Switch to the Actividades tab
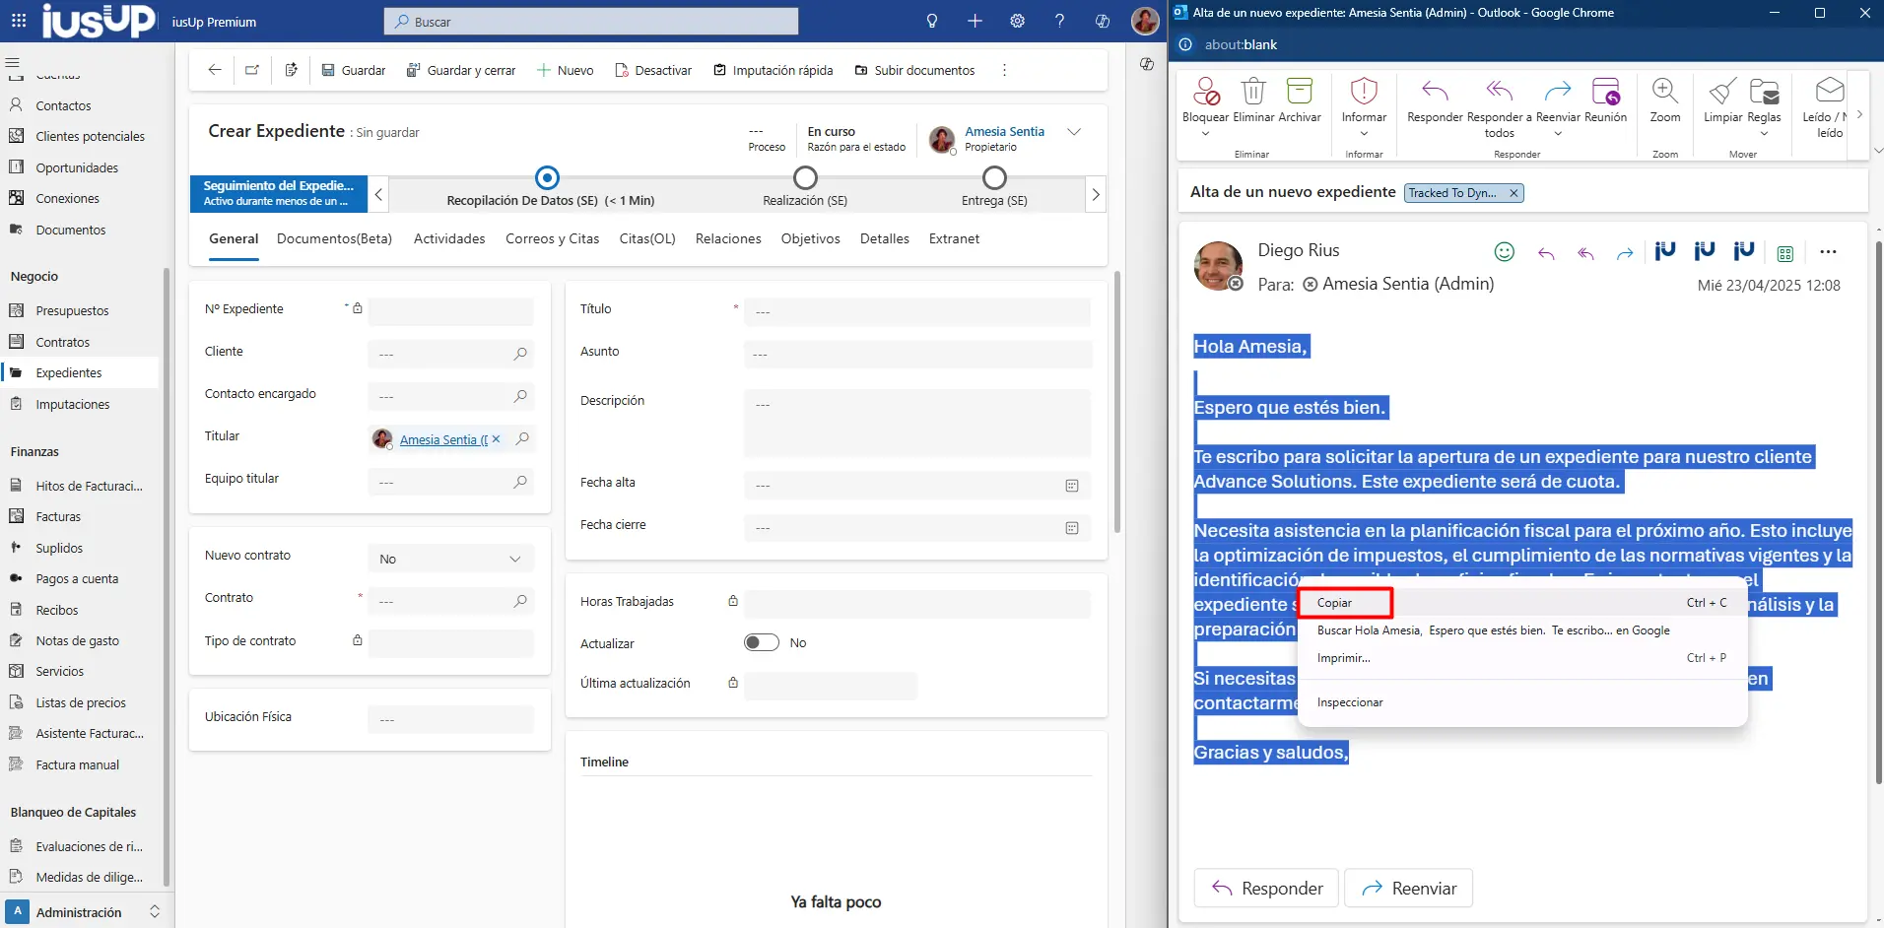 (449, 239)
